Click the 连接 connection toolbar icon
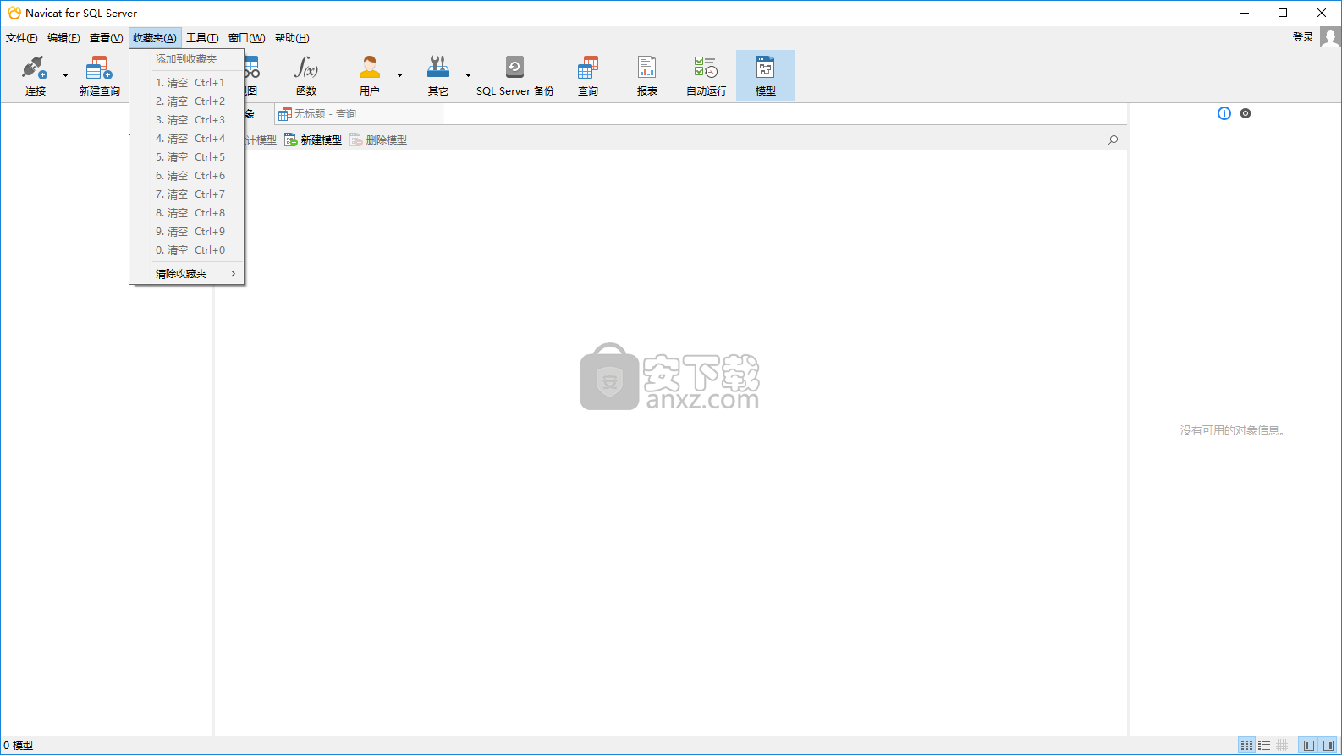Viewport: 1342px width, 755px height. coord(35,75)
